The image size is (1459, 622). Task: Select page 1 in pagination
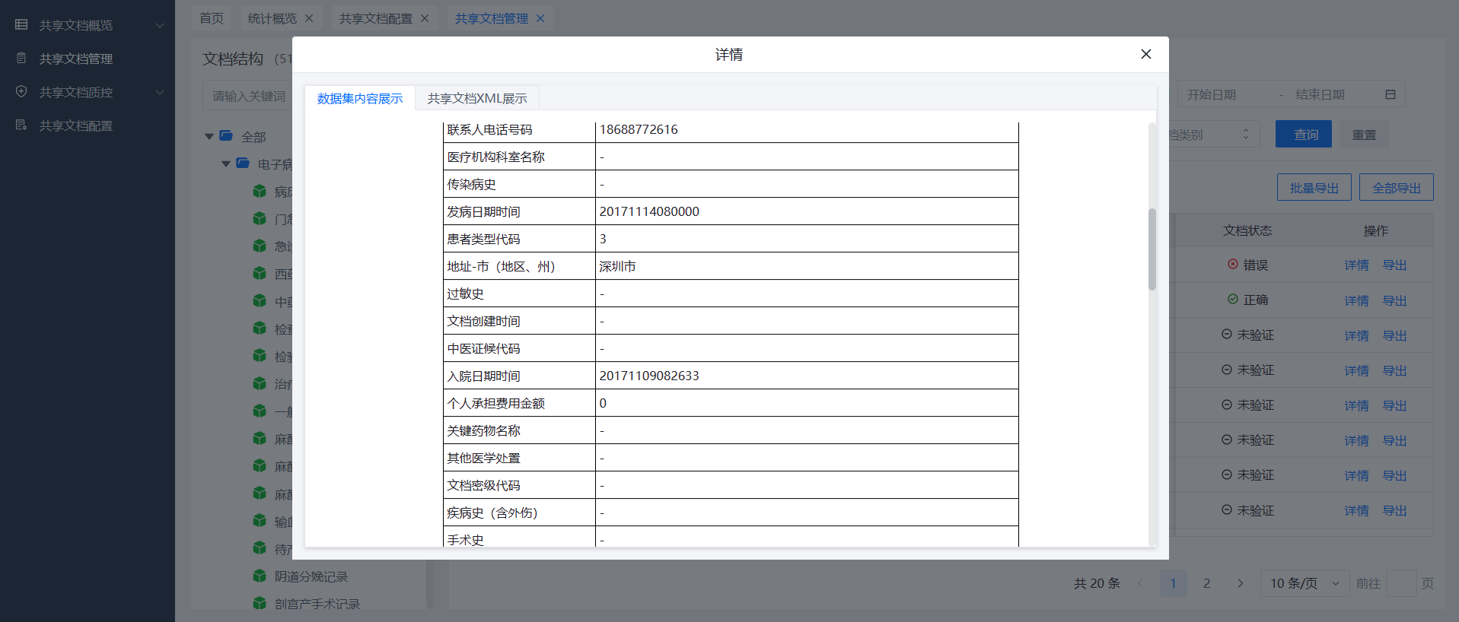[x=1173, y=583]
